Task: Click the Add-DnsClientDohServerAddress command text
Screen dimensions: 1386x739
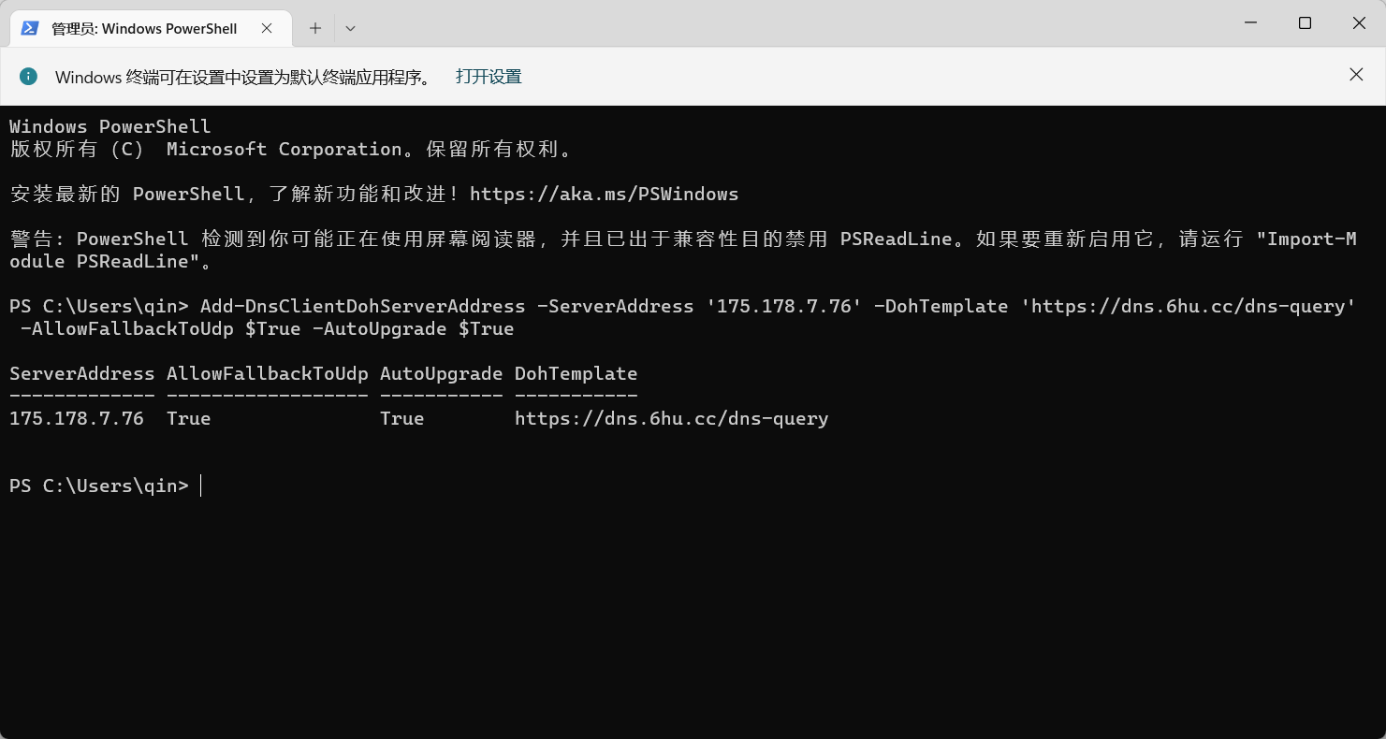Action: click(x=363, y=307)
